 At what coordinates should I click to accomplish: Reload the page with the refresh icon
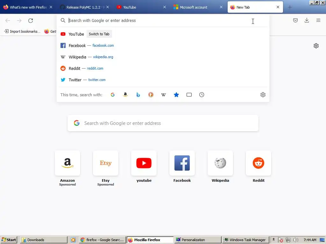(x=31, y=21)
